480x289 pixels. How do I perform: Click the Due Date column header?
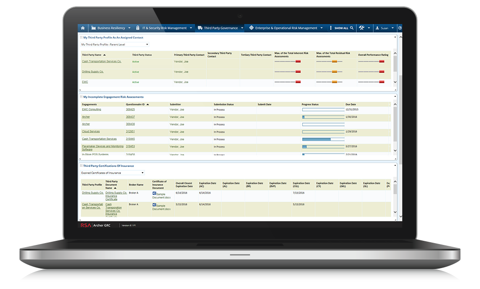[x=351, y=105]
